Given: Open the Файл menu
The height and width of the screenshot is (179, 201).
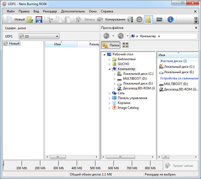Looking at the screenshot, I should (11, 11).
